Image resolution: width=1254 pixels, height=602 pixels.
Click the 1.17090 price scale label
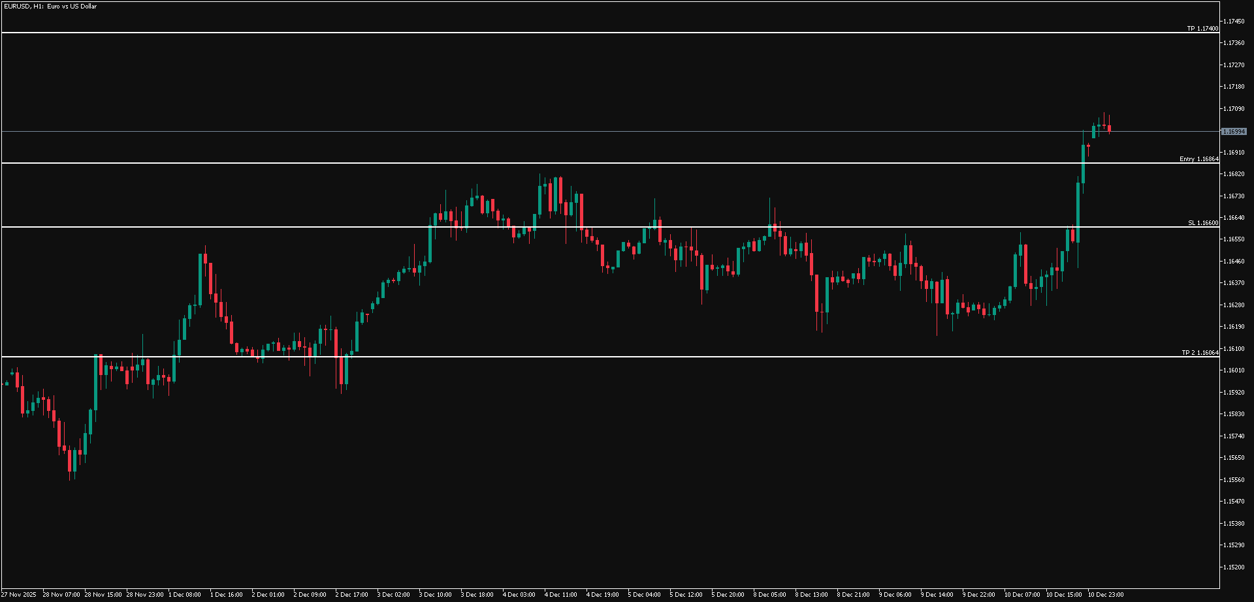[1234, 109]
